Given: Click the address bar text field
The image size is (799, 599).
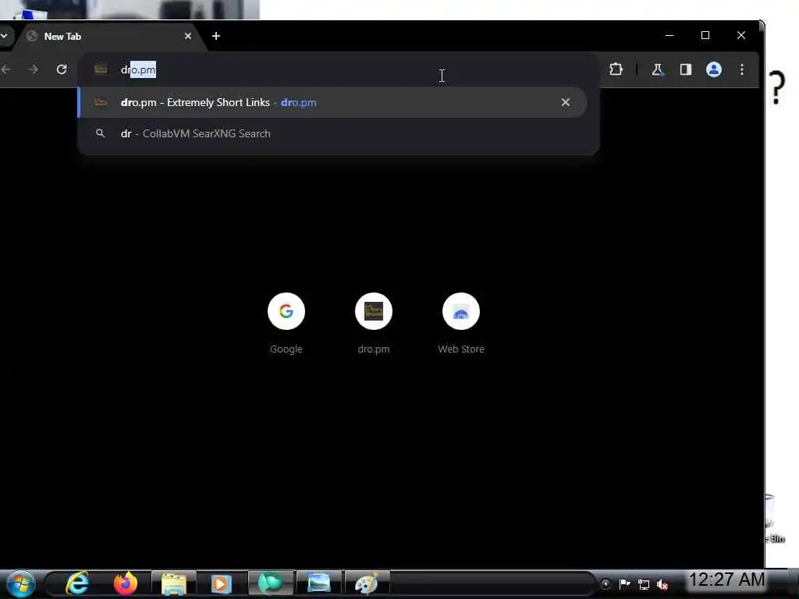Looking at the screenshot, I should (x=339, y=69).
